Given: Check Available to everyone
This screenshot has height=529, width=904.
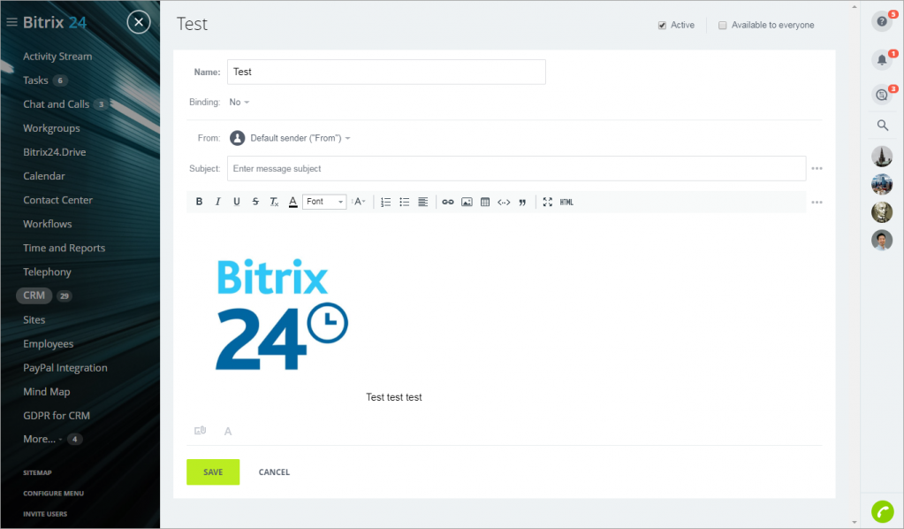Looking at the screenshot, I should 722,26.
